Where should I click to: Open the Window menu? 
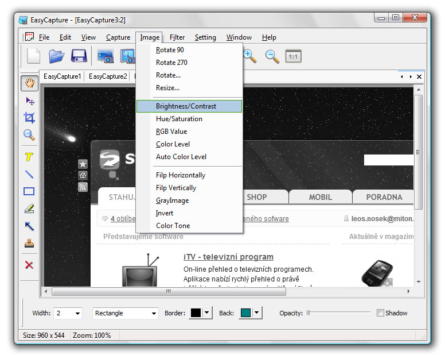point(239,37)
